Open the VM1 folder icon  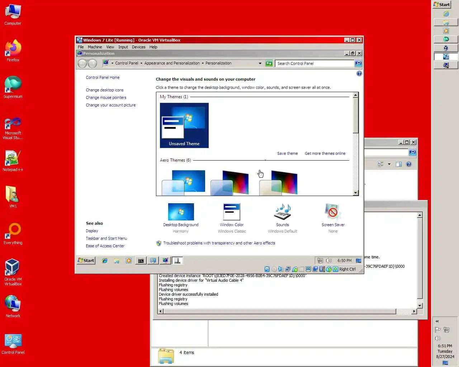[13, 197]
